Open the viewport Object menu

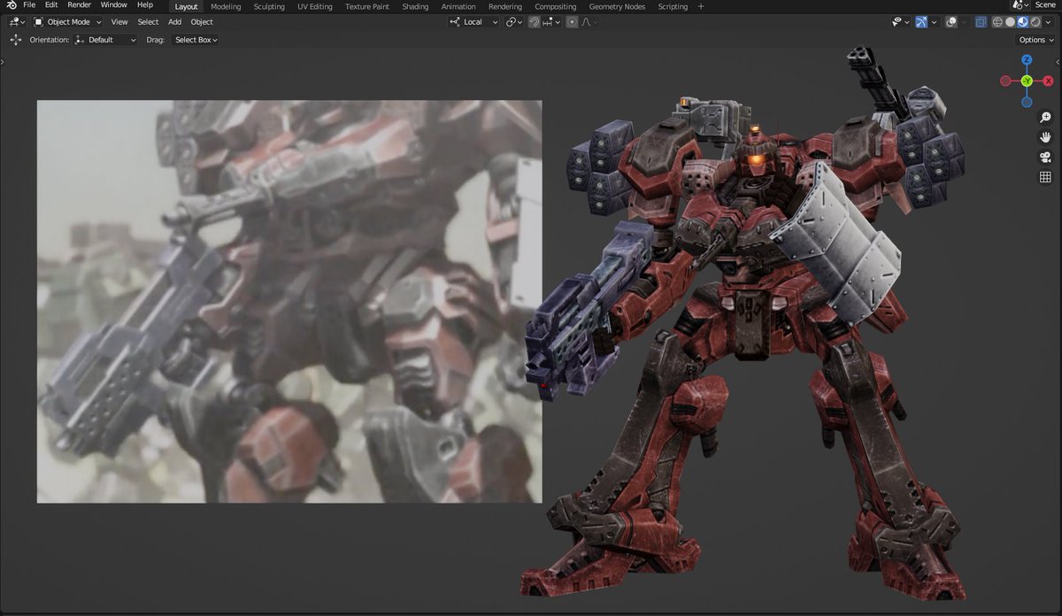click(202, 21)
